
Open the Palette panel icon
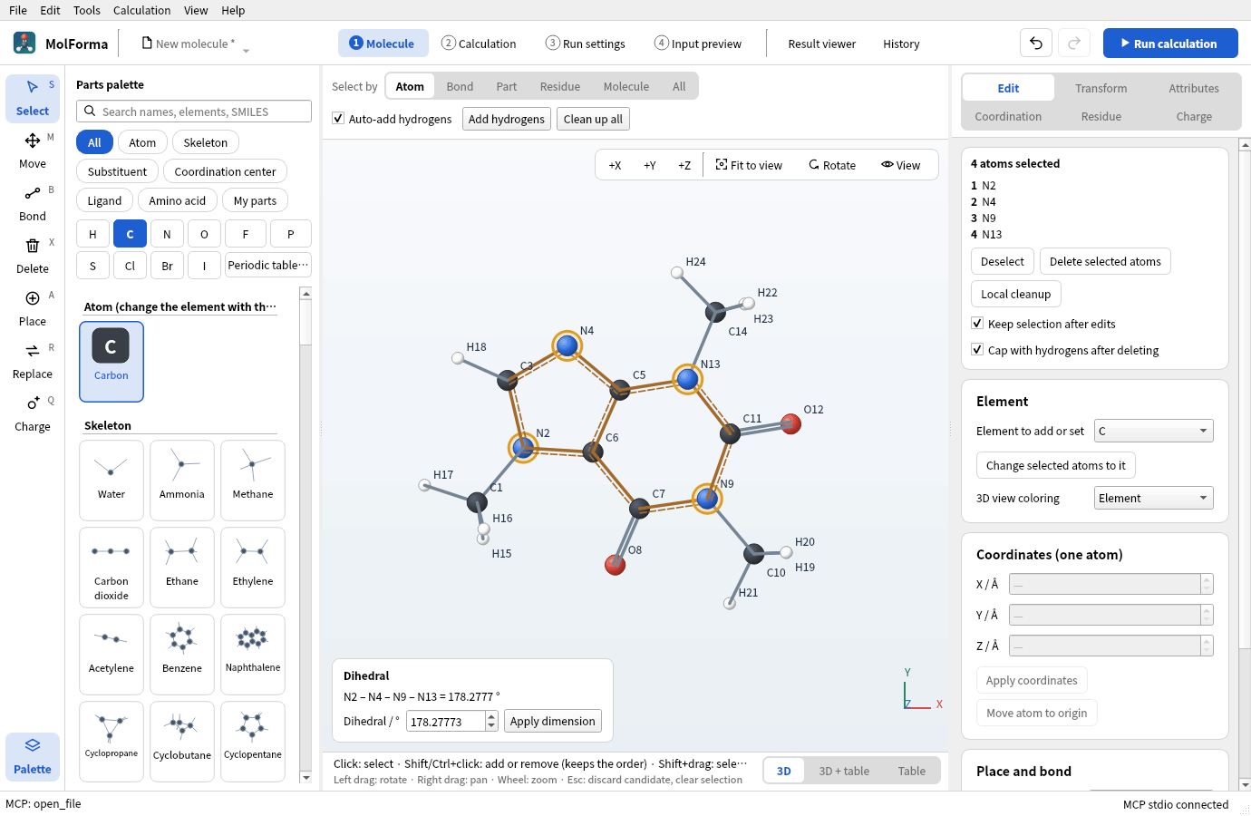[33, 755]
